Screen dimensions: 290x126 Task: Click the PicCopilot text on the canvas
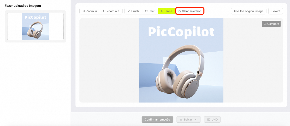click(181, 32)
